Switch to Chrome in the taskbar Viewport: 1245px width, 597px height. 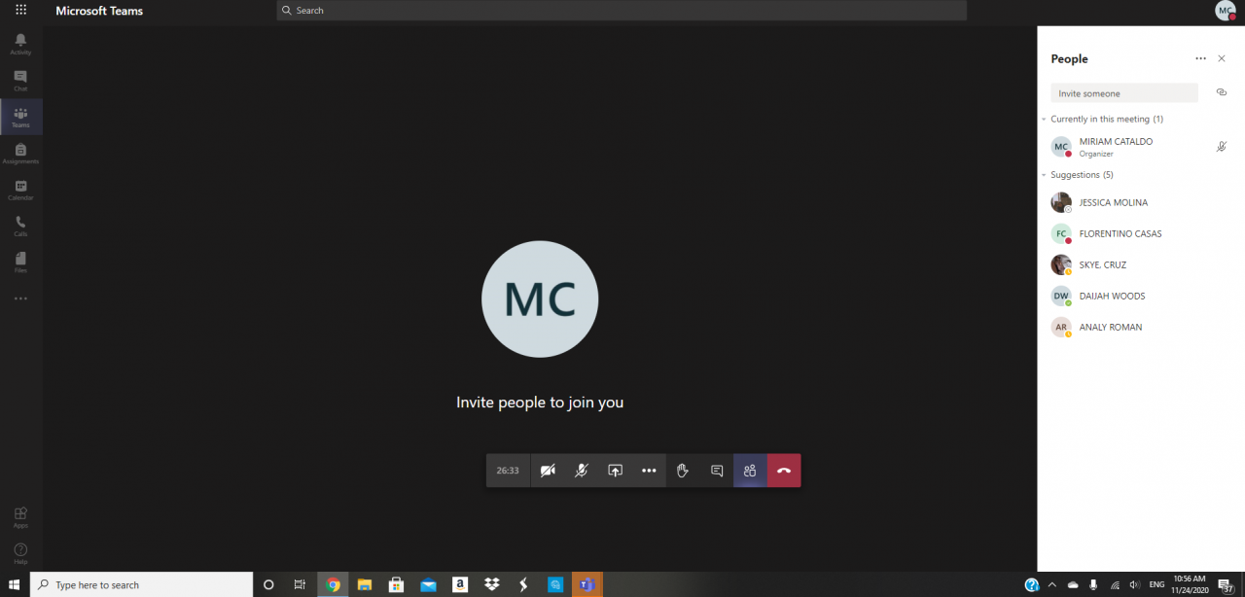click(x=333, y=584)
